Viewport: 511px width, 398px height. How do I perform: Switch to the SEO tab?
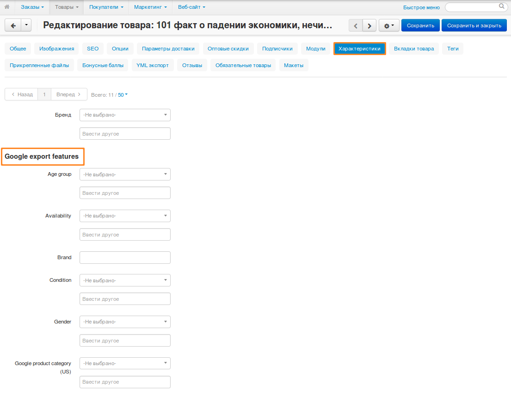coord(92,49)
